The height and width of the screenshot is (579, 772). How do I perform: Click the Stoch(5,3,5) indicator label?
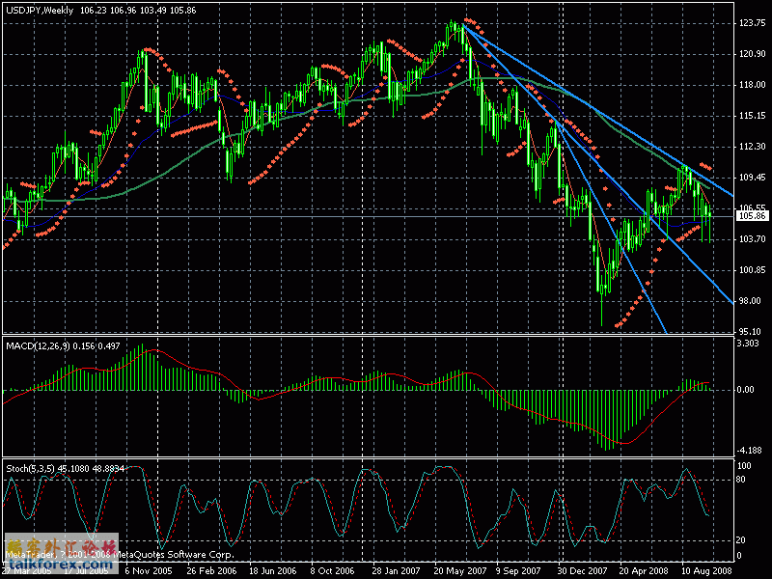click(x=30, y=469)
